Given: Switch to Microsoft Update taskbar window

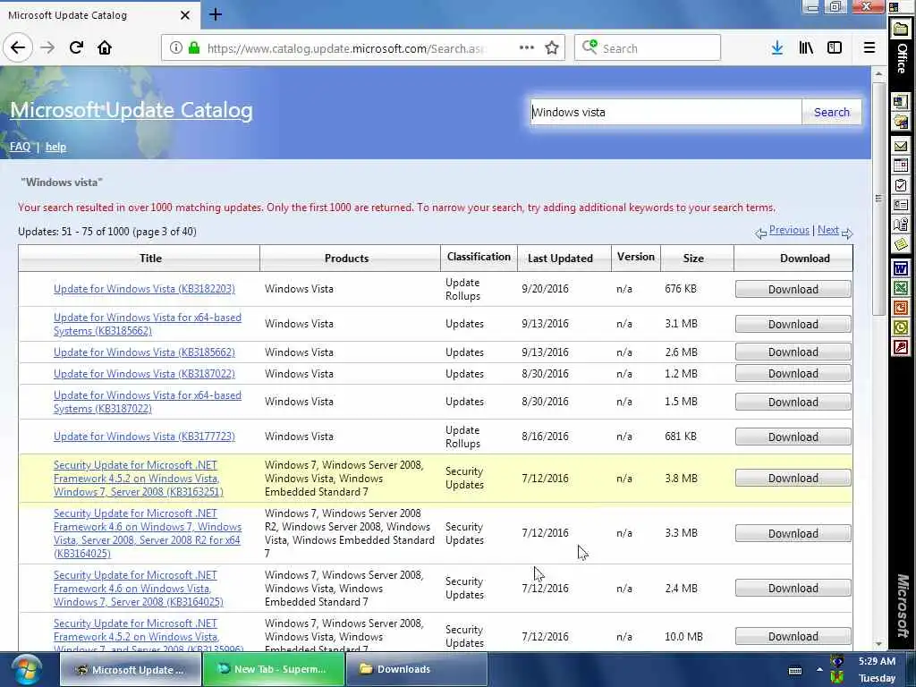Looking at the screenshot, I should [x=130, y=669].
